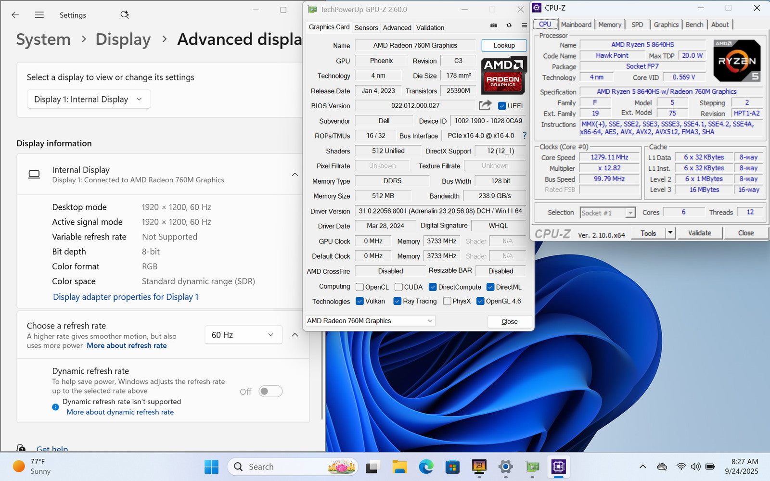
Task: Open Display adapter properties for Display 1
Action: point(126,297)
